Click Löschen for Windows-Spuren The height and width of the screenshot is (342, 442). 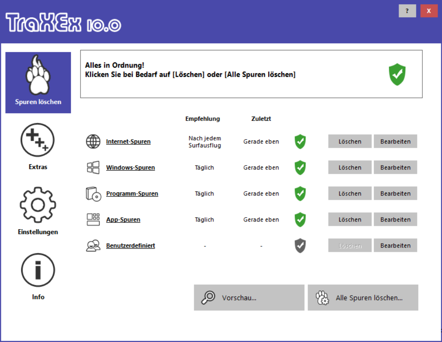[x=350, y=167]
